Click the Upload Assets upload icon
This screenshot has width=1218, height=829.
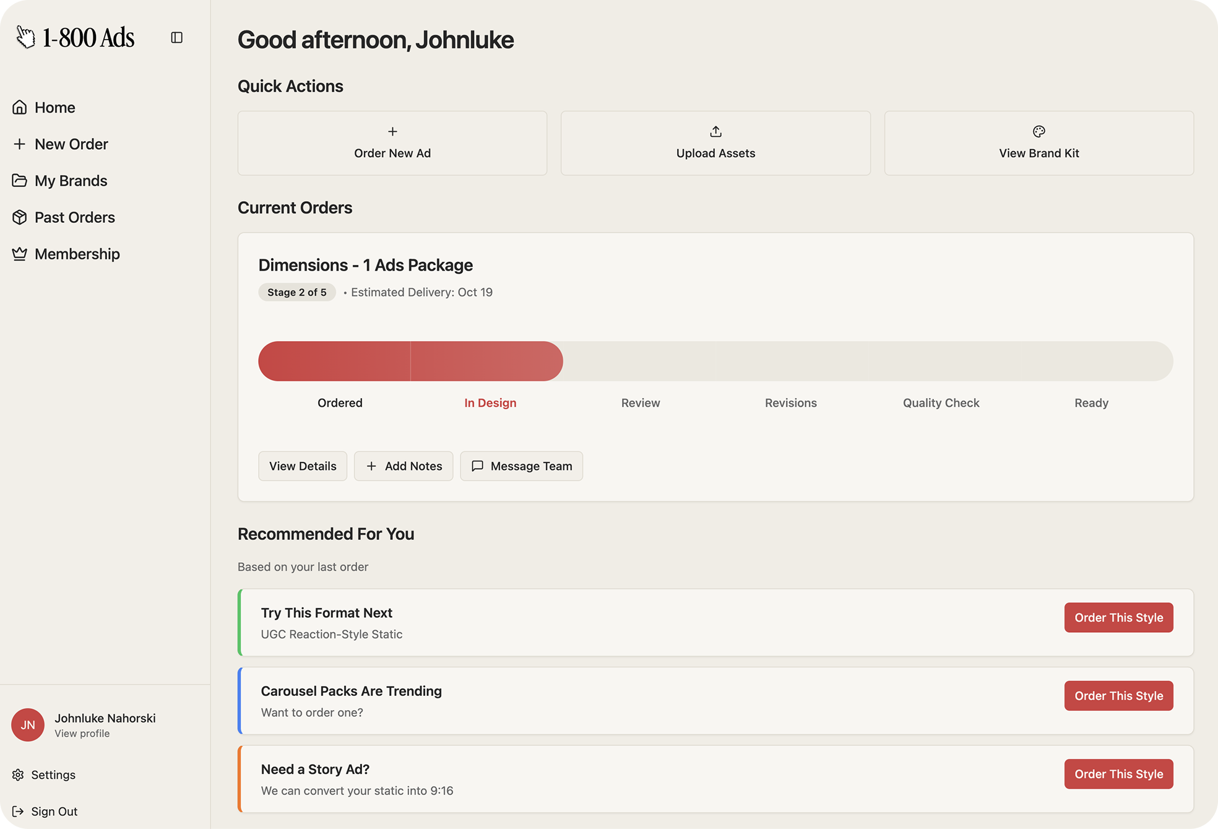coord(715,131)
